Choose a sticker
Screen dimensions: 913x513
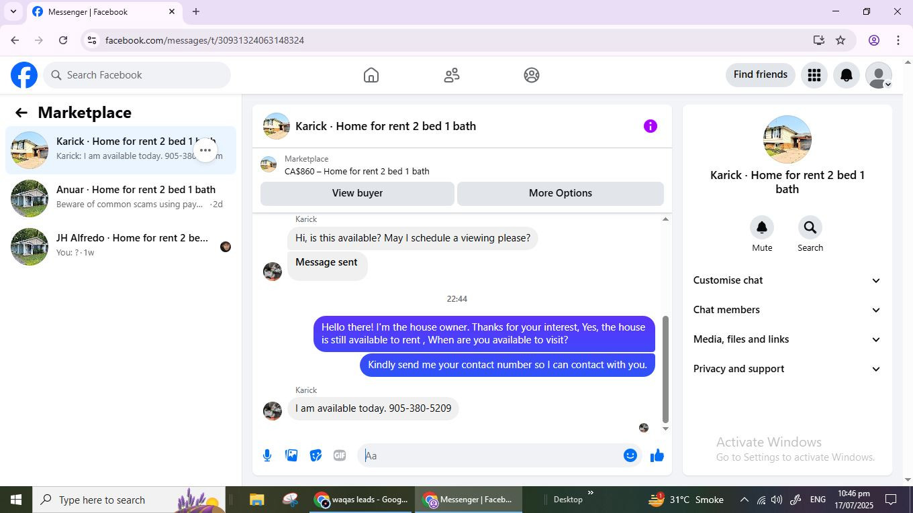click(316, 456)
